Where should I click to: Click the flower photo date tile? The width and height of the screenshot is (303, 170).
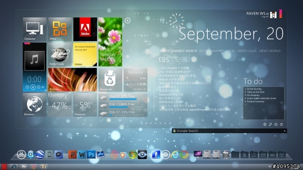[x=110, y=42]
